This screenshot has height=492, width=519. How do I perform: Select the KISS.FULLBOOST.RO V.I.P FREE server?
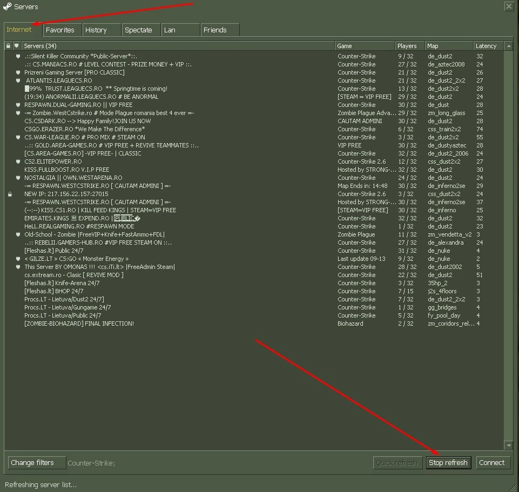pyautogui.click(x=254, y=170)
